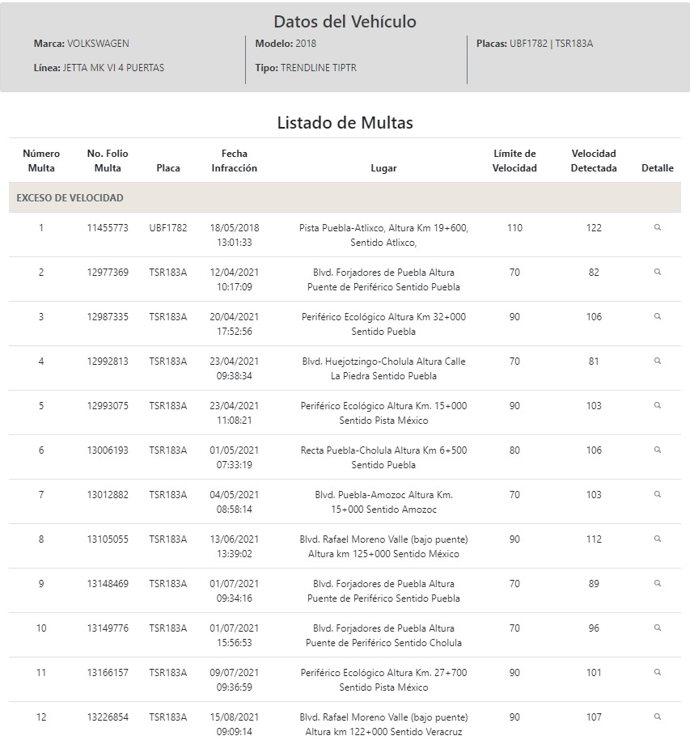This screenshot has height=740, width=690.
Task: Click the Lugar column header
Action: pos(383,168)
